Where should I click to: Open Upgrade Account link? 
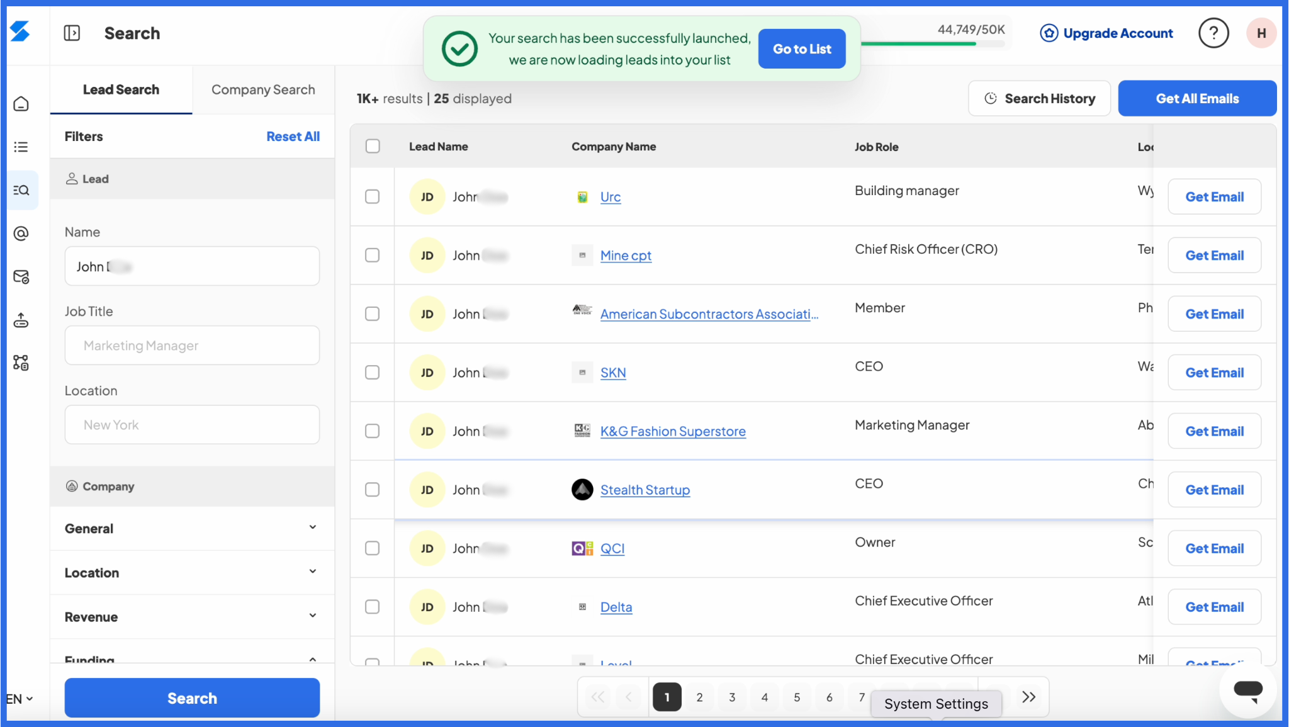tap(1106, 33)
